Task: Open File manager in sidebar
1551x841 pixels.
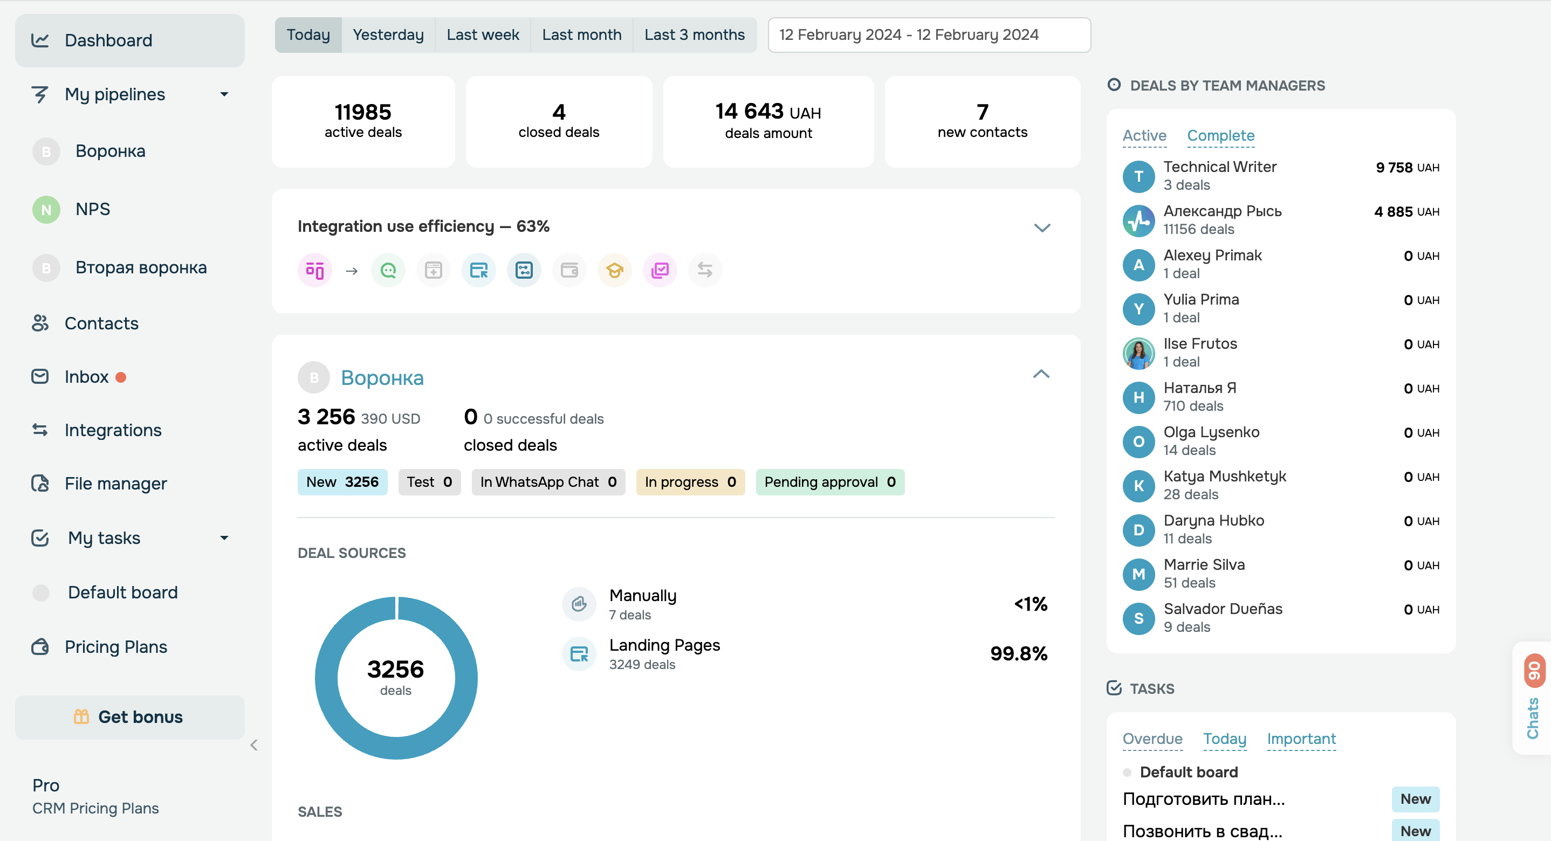Action: click(115, 484)
